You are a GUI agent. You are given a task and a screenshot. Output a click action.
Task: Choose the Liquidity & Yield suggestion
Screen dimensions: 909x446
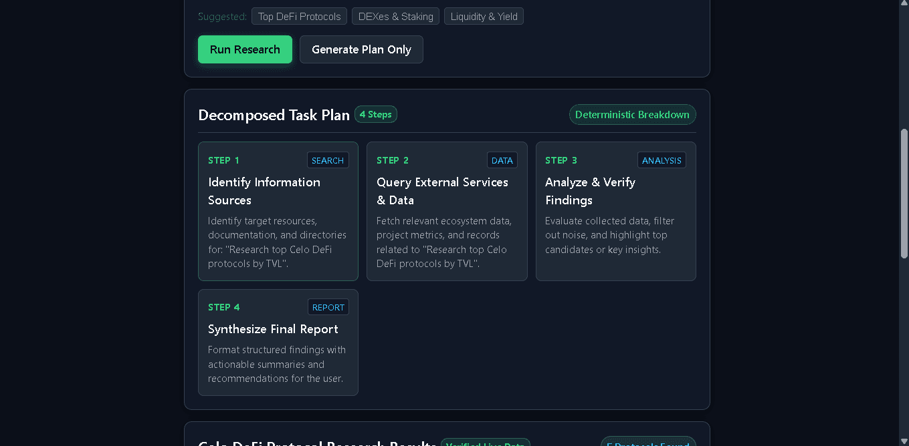484,17
